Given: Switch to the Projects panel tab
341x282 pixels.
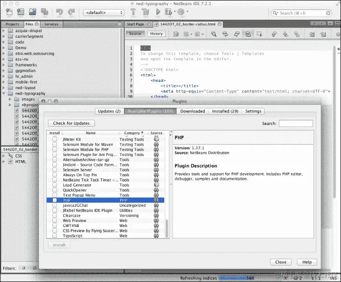Looking at the screenshot, I should 12,24.
